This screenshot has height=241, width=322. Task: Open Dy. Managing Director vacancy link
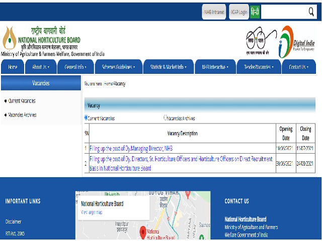131,148
